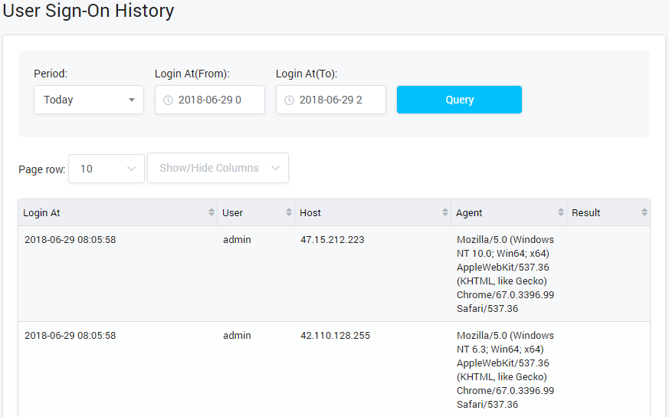Click the clock icon in Login At(To)
This screenshot has width=669, height=417.
click(289, 100)
